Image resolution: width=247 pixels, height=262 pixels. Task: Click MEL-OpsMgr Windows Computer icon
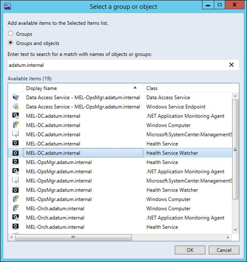(15, 199)
